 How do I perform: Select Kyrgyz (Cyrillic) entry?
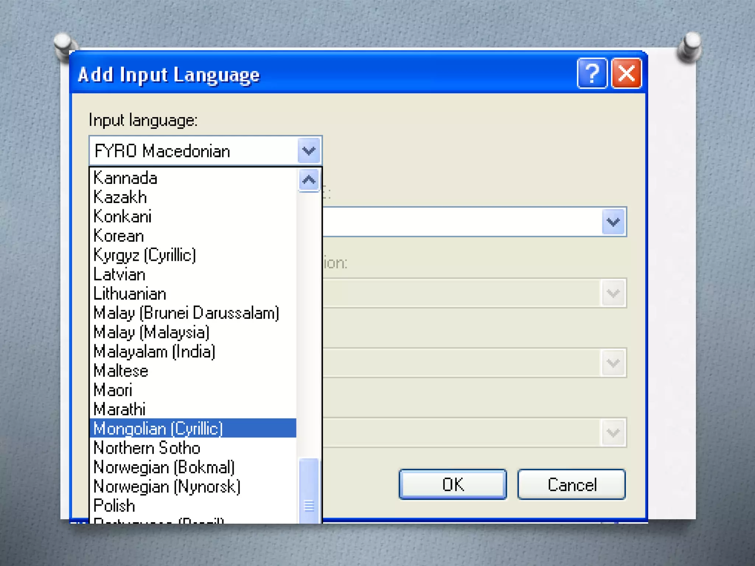pyautogui.click(x=145, y=255)
